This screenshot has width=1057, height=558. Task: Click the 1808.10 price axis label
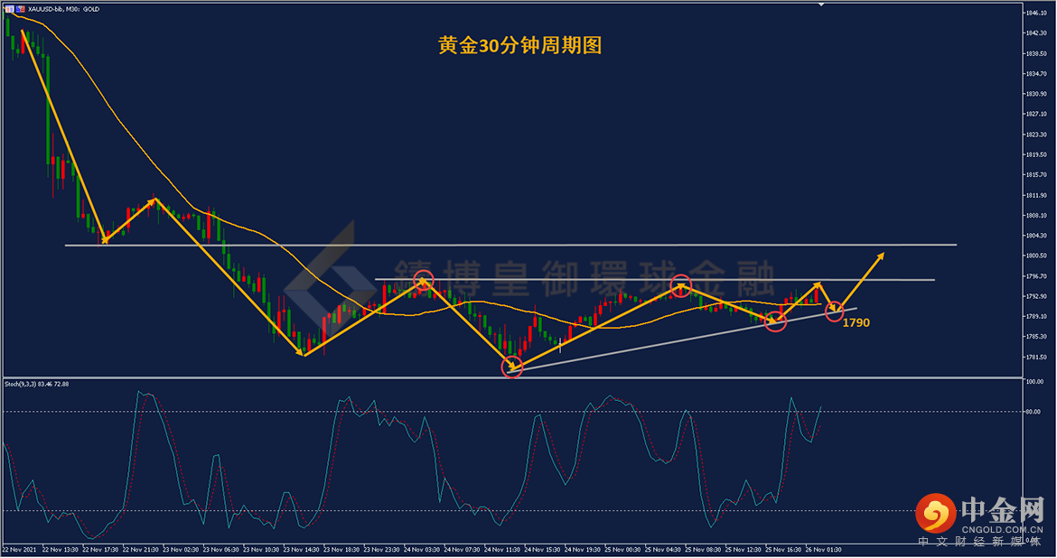coord(1036,216)
